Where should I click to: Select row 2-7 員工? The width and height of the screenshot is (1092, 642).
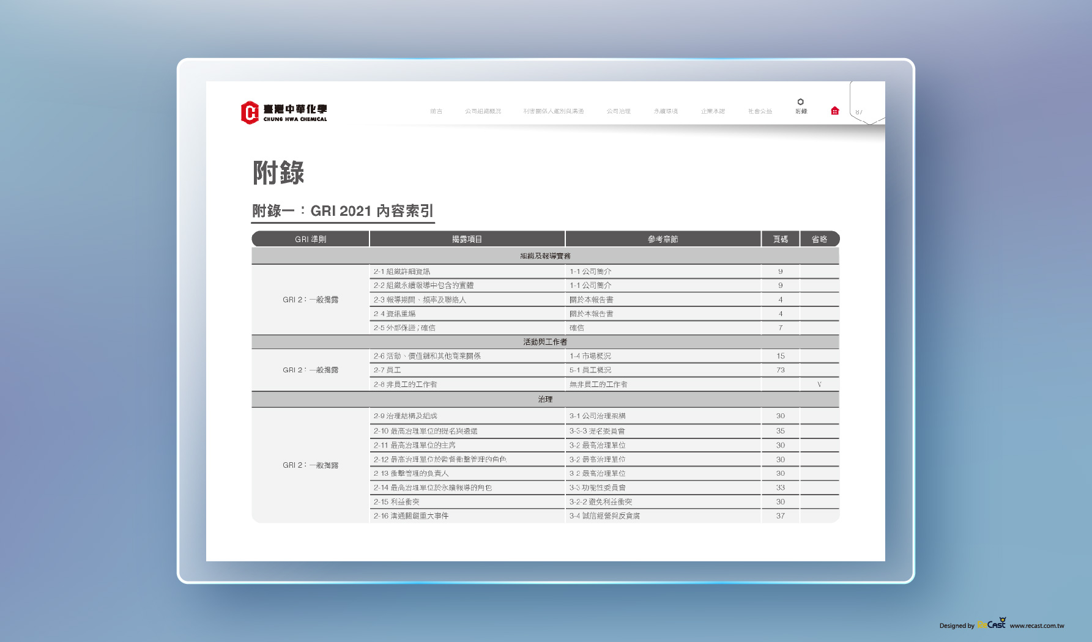(604, 370)
